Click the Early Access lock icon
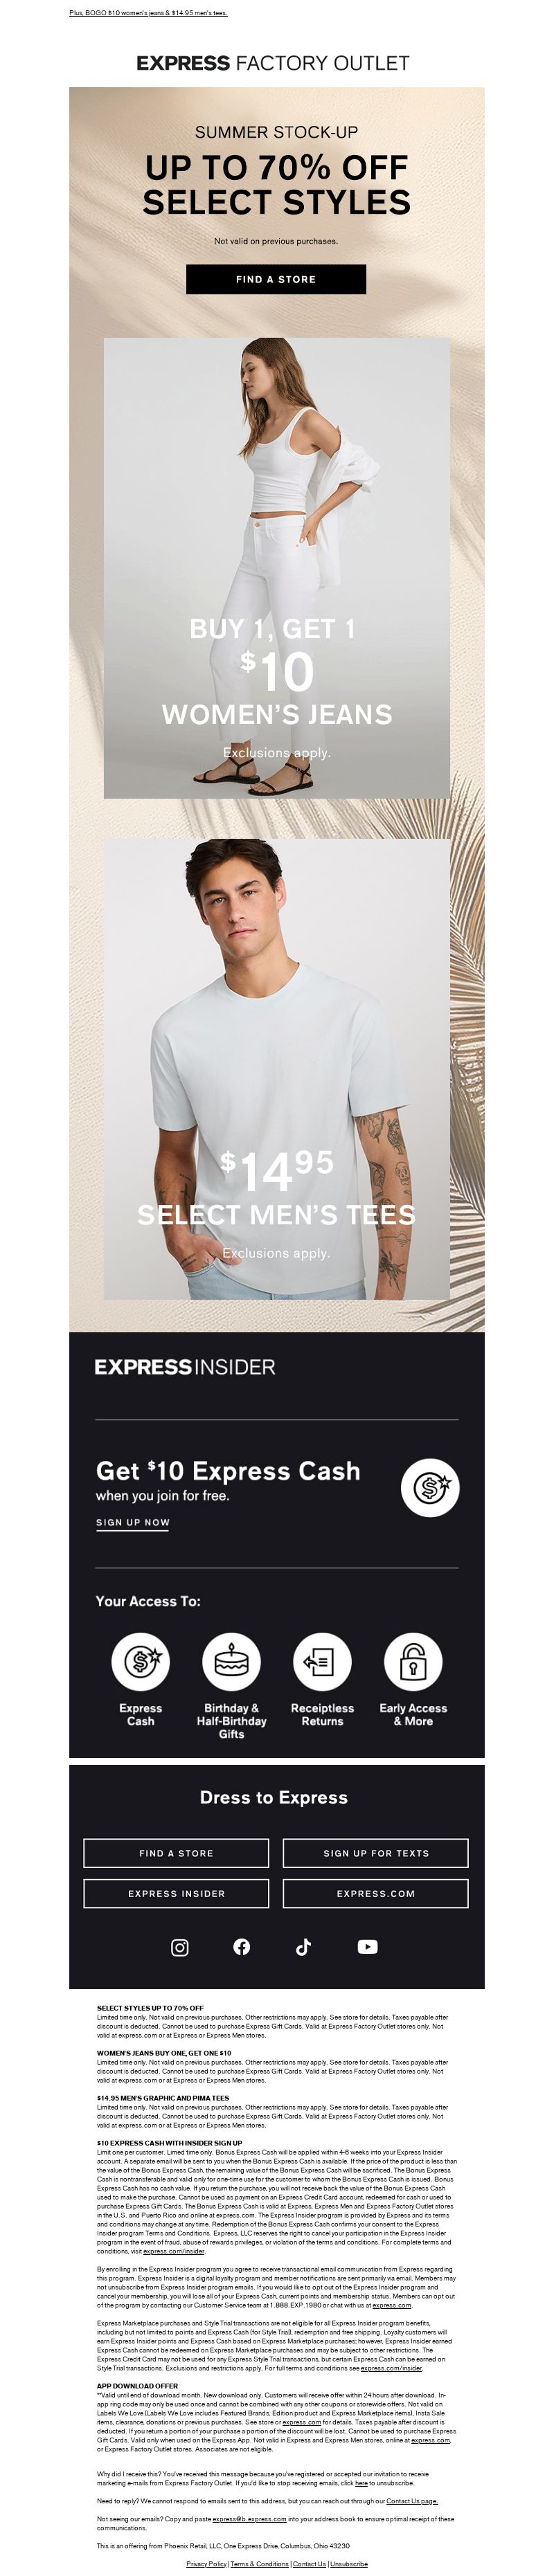Viewport: 554px width, 2576px height. tap(413, 1662)
